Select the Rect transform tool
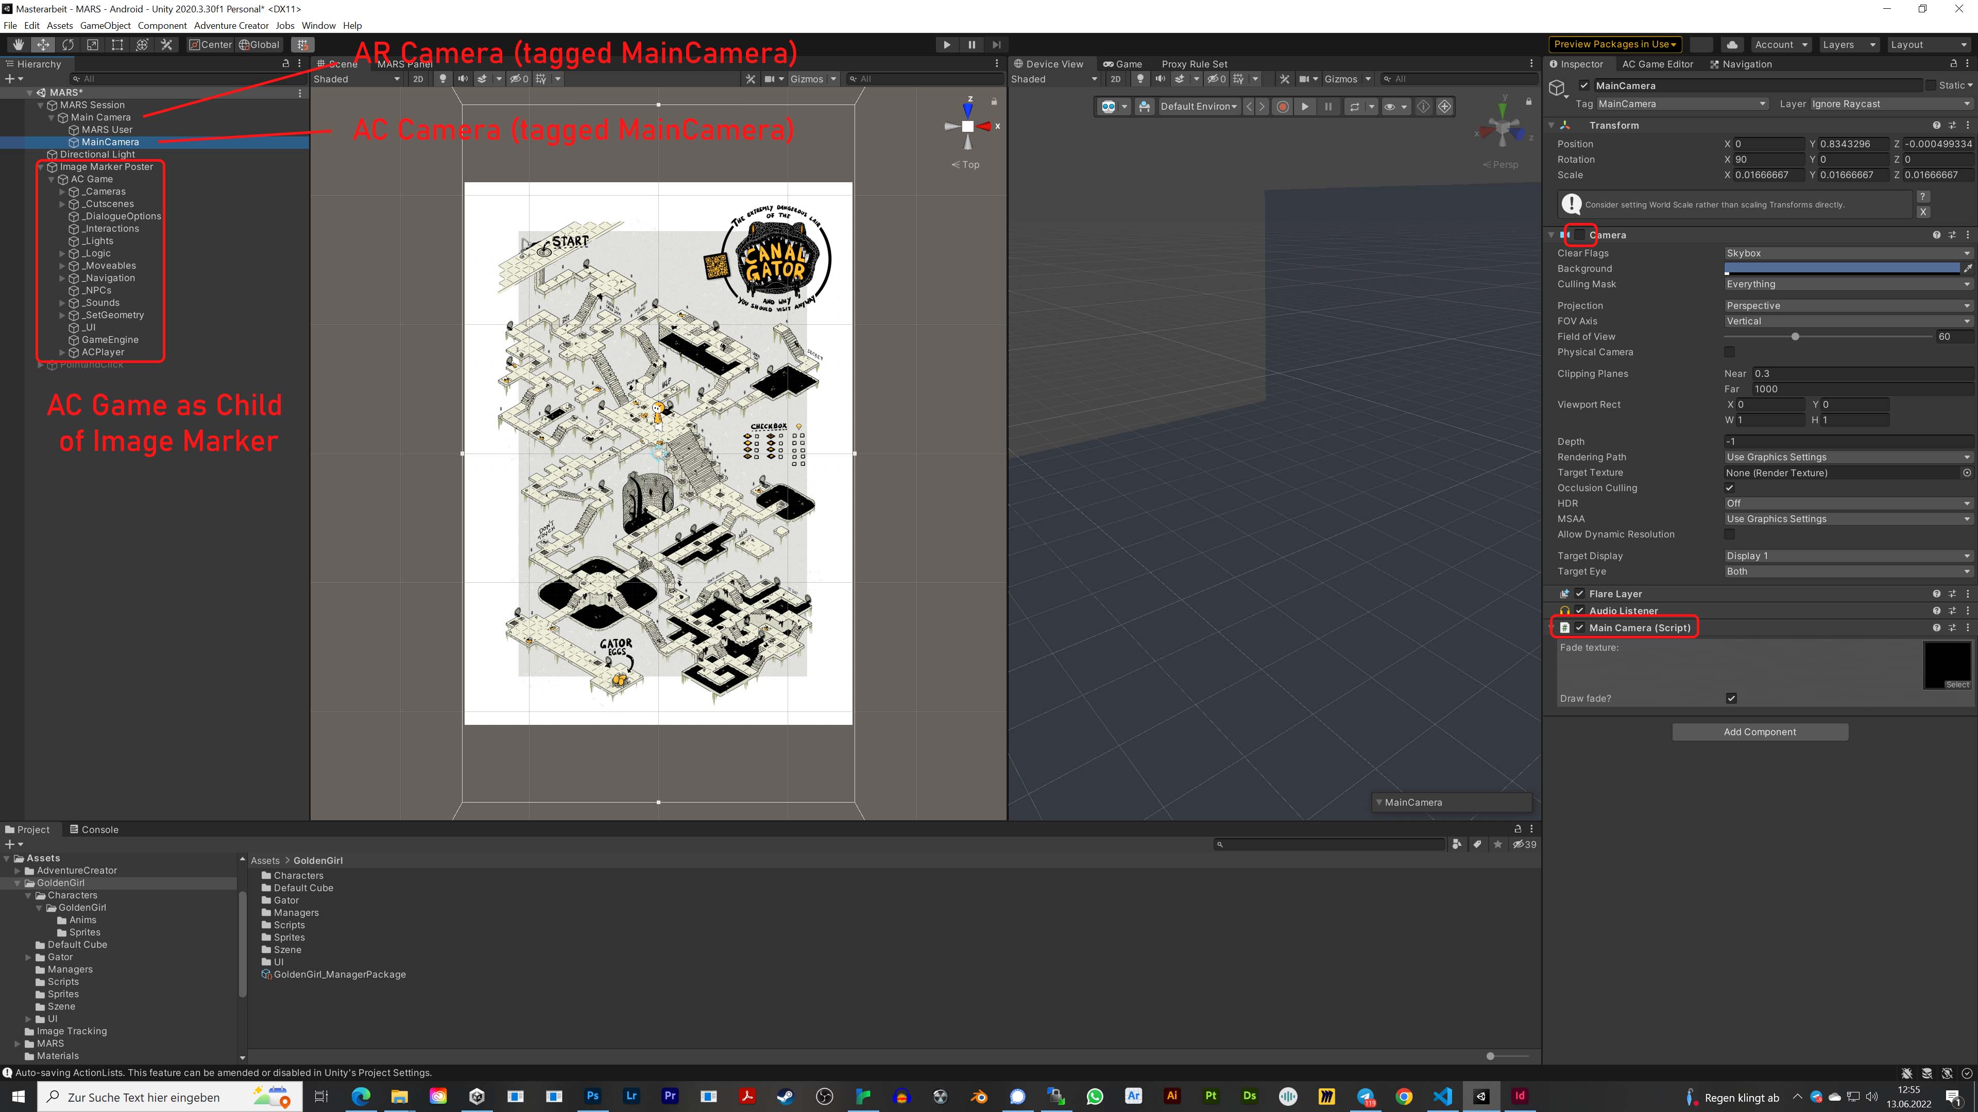The height and width of the screenshot is (1112, 1978). [x=117, y=44]
